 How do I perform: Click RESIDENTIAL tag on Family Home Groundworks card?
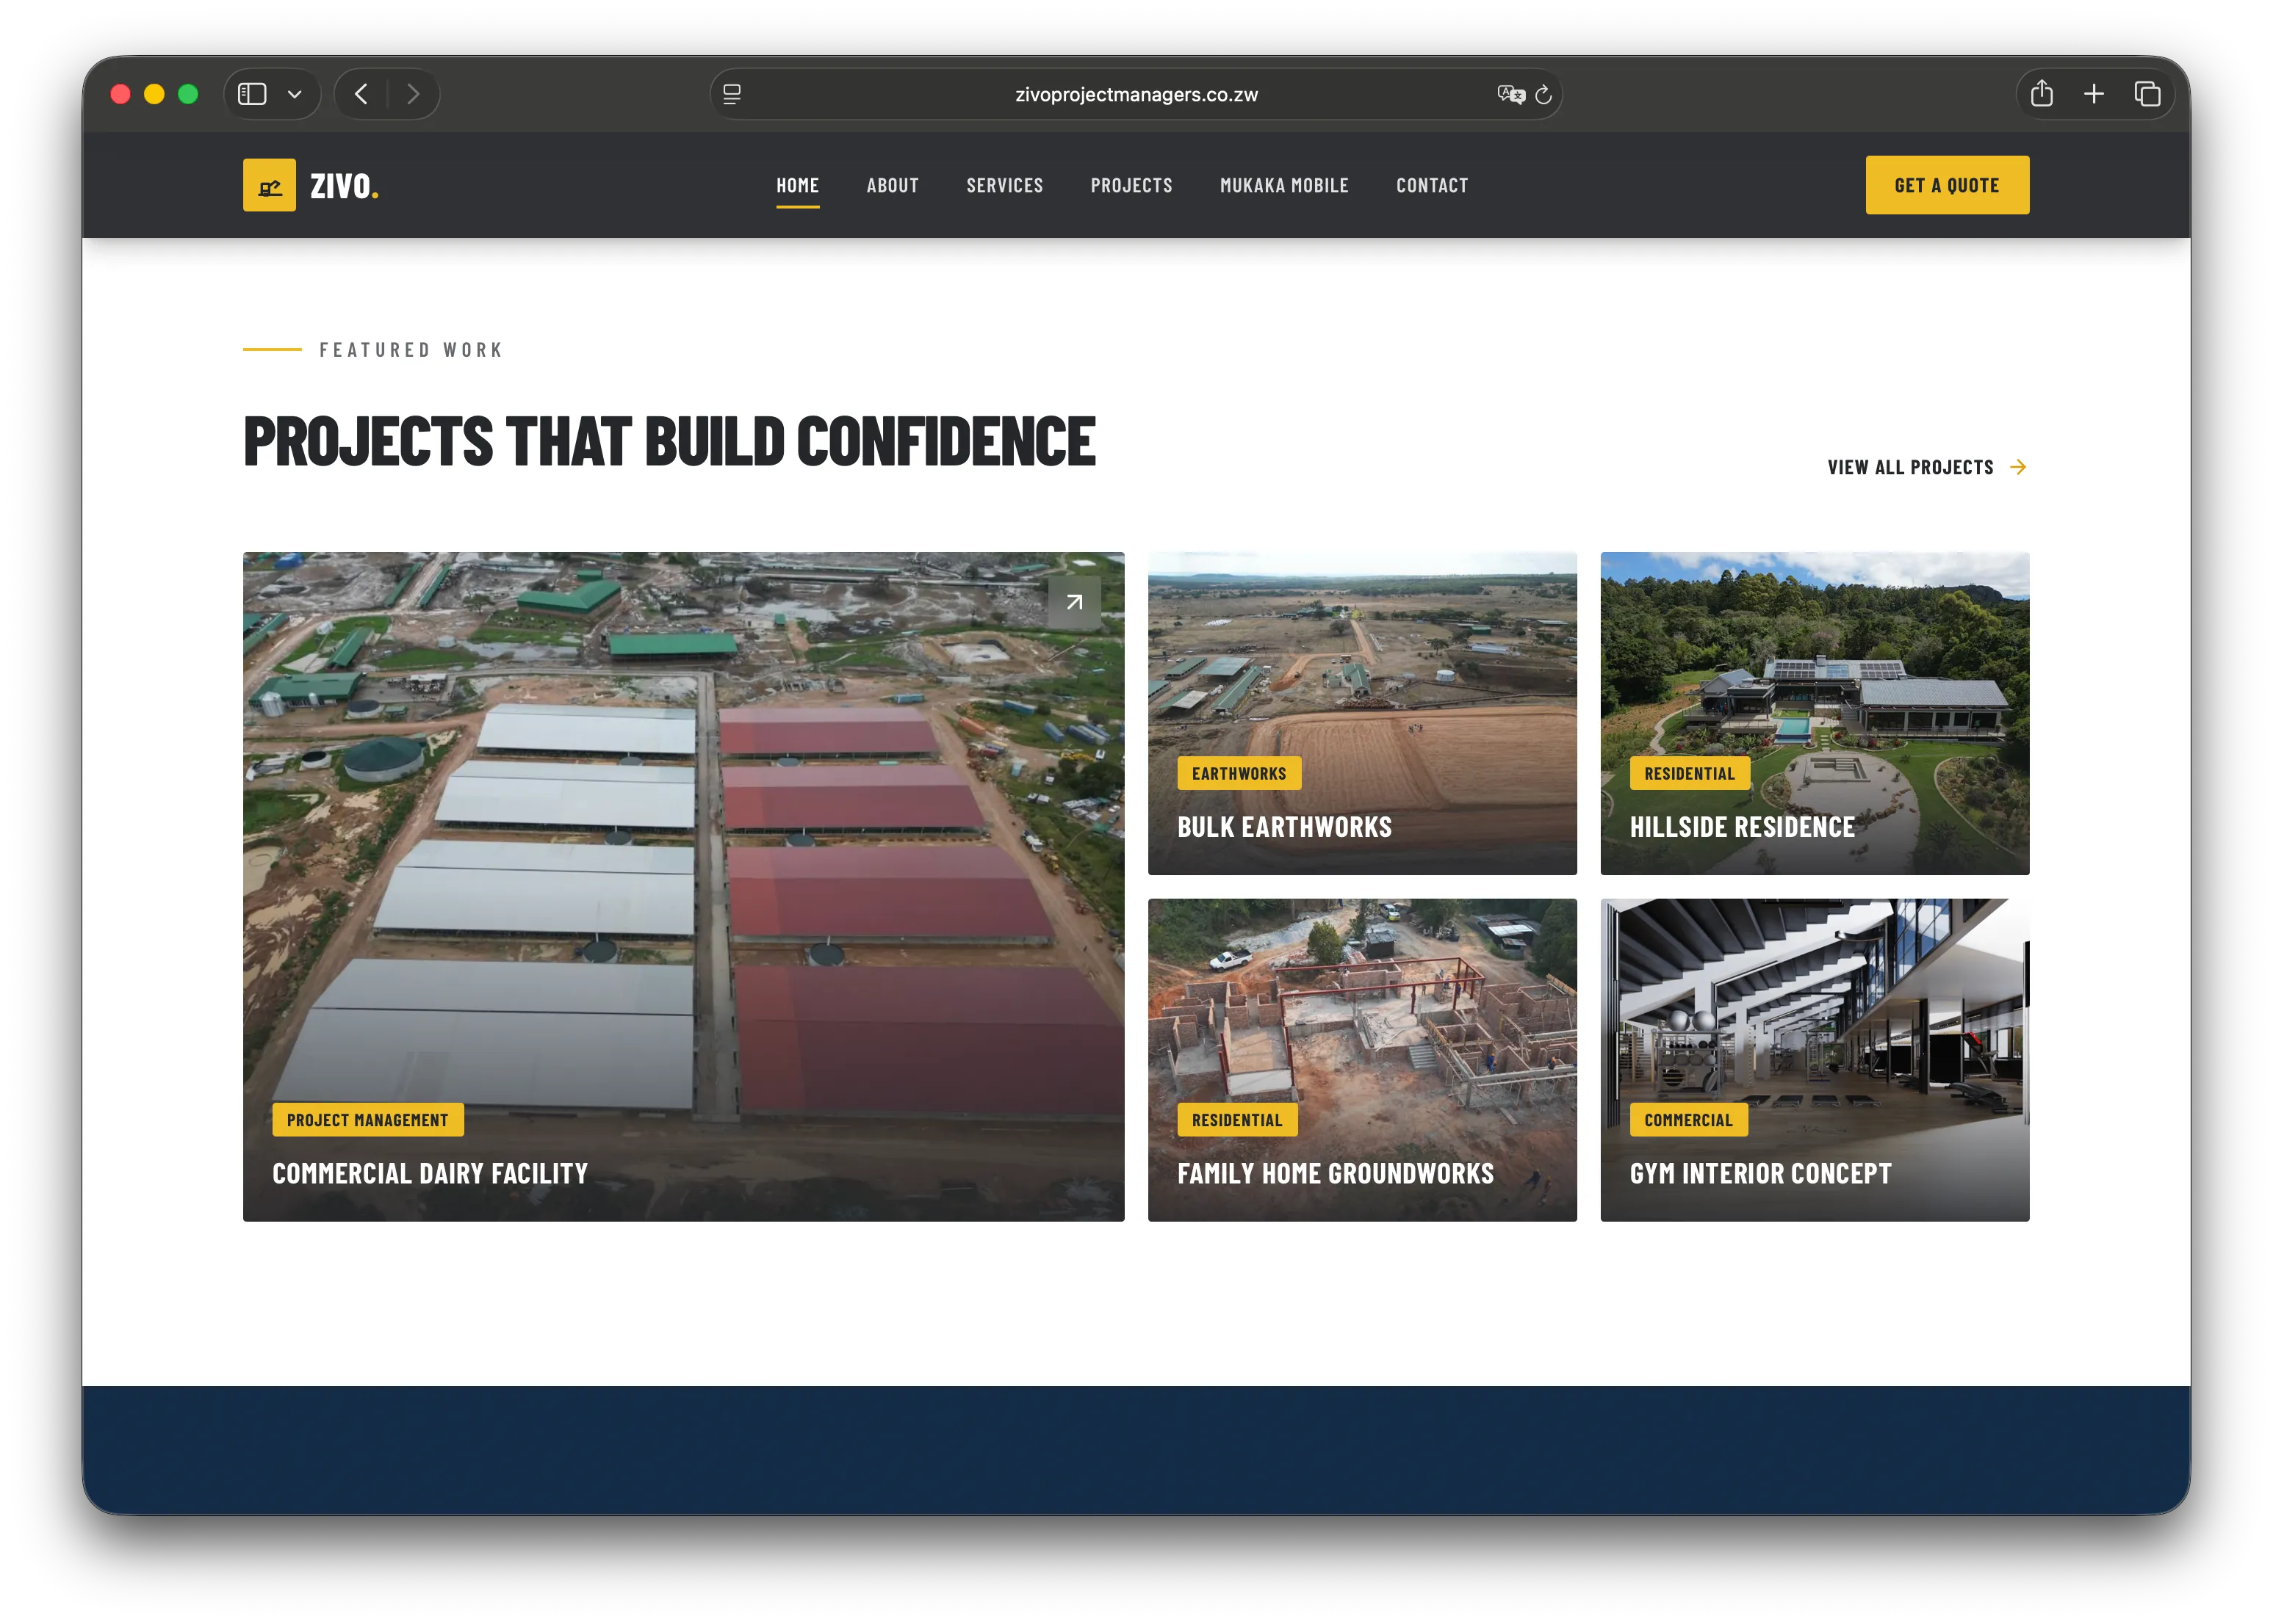[x=1236, y=1120]
